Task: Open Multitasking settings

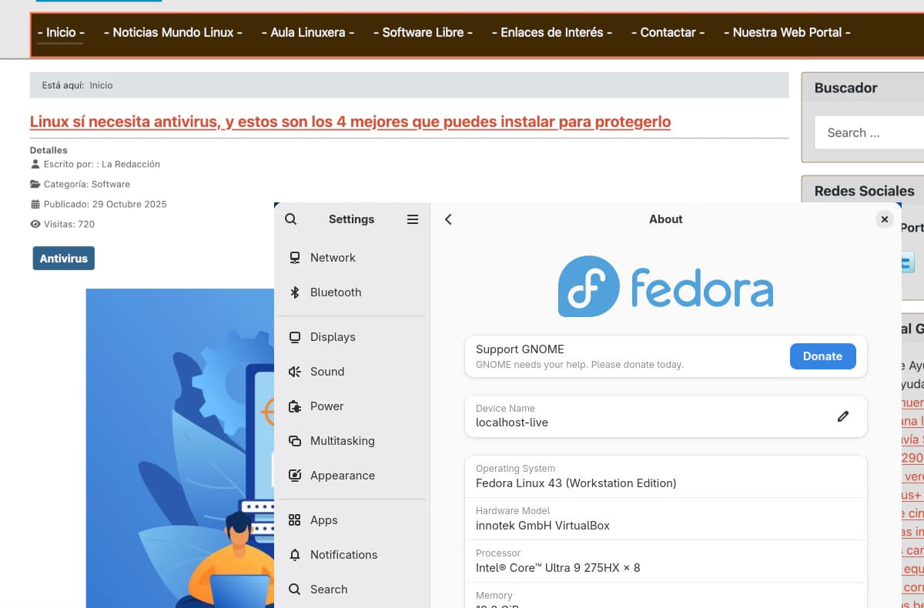Action: pos(342,441)
